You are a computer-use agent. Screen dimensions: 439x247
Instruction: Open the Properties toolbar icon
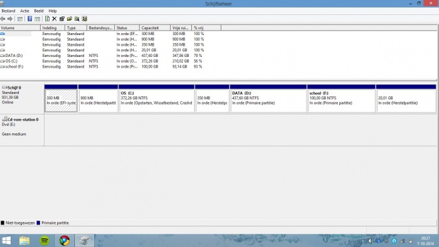point(62,19)
